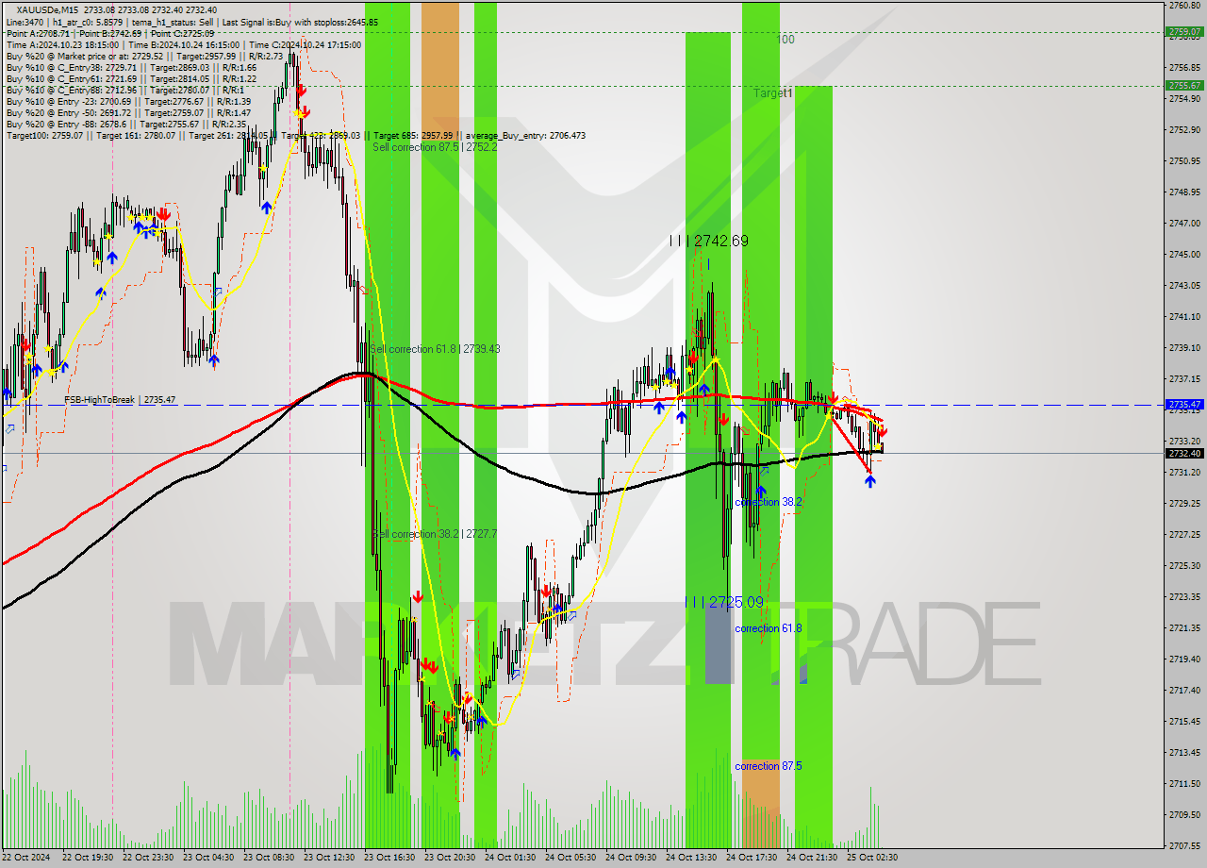This screenshot has width=1207, height=868.
Task: Select the 23 Oct 20:30 time label
Action: pyautogui.click(x=451, y=858)
